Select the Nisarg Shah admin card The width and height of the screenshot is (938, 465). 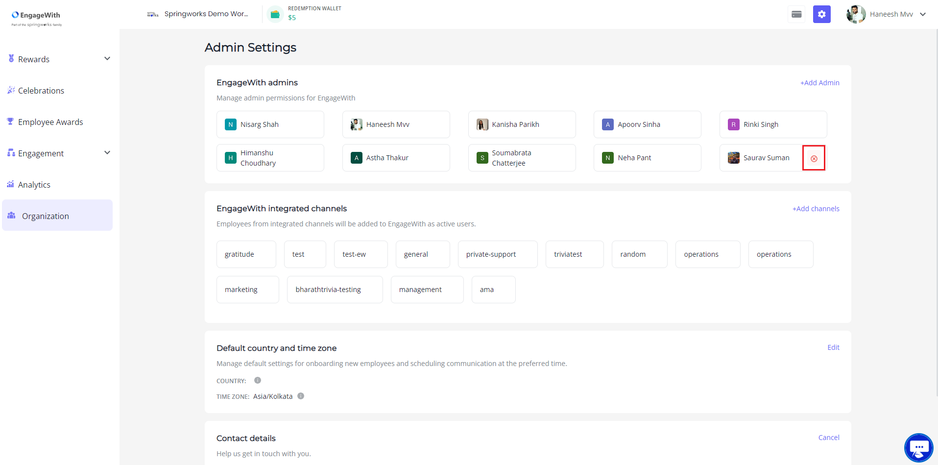(270, 124)
